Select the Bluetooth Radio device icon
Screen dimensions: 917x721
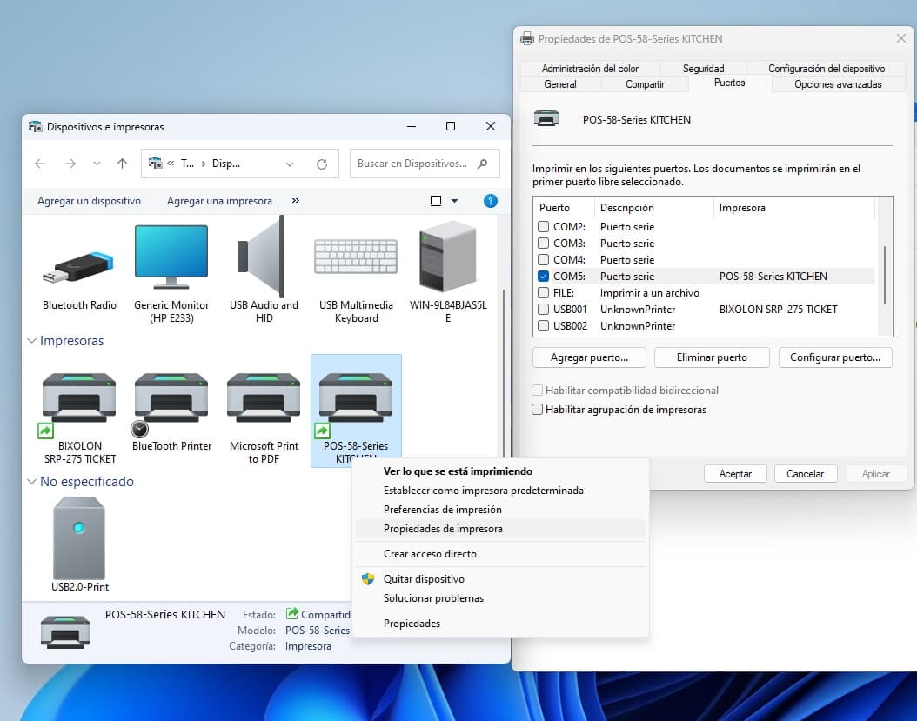coord(79,268)
